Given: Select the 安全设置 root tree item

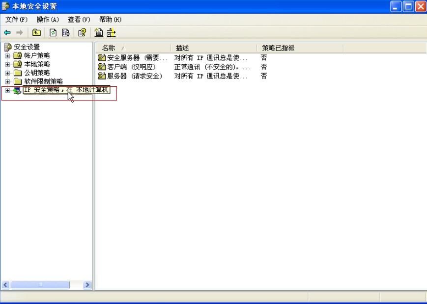Looking at the screenshot, I should click(27, 47).
